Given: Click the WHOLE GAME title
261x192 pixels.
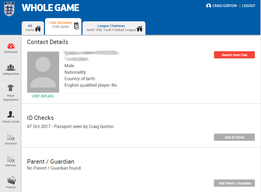Looking at the screenshot, I should click(50, 8).
